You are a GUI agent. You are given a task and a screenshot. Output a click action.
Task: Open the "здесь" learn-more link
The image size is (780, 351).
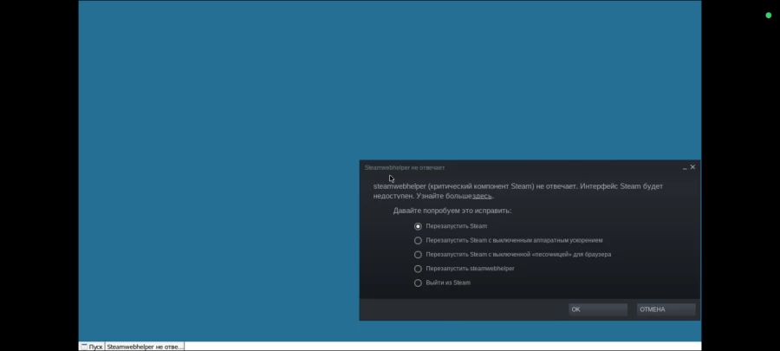[x=482, y=196]
